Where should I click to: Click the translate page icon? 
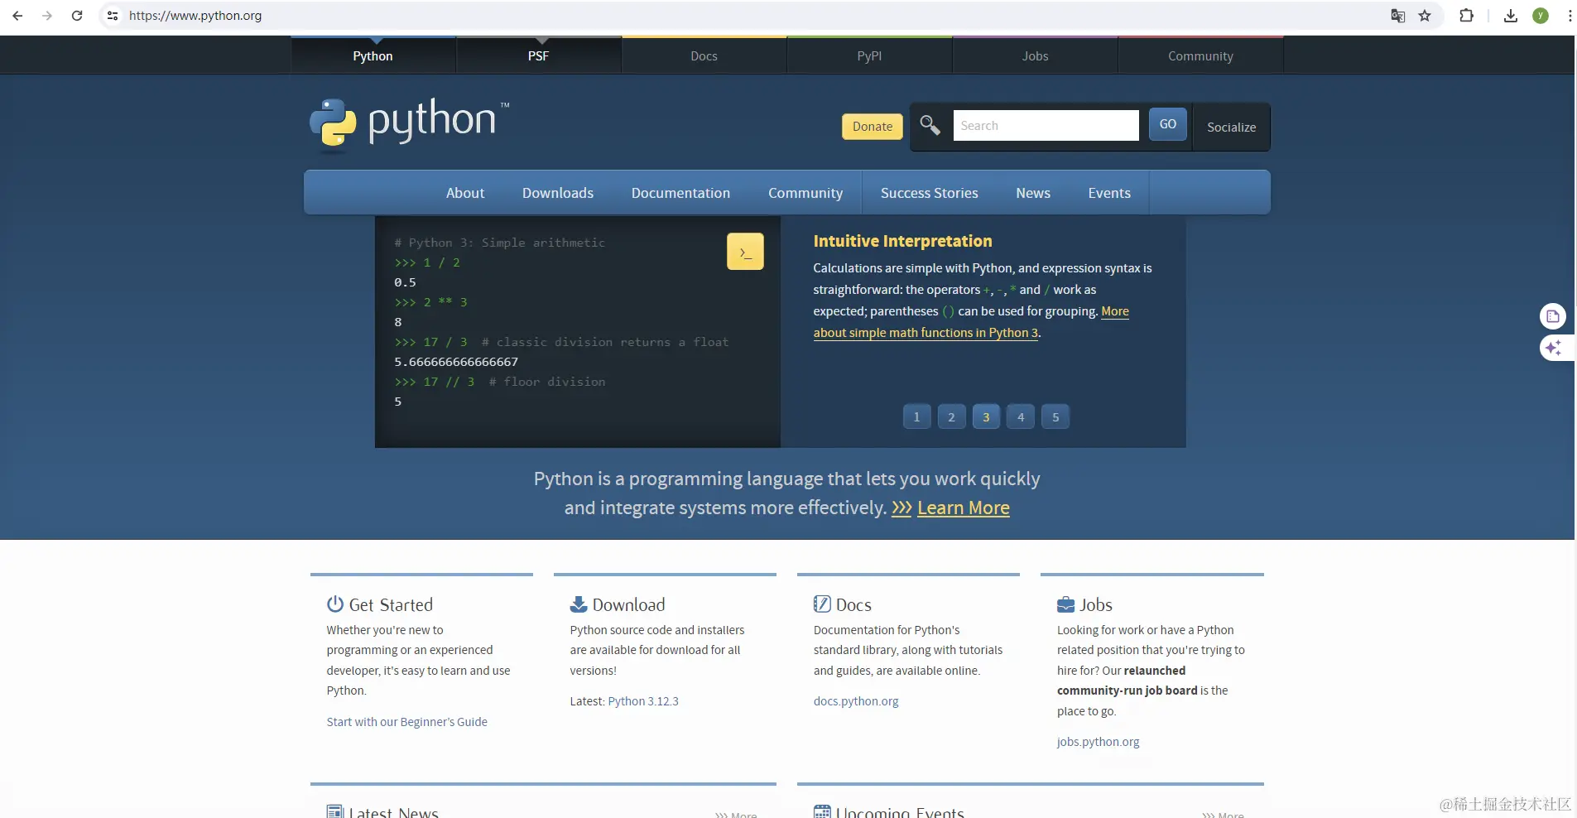coord(1398,16)
